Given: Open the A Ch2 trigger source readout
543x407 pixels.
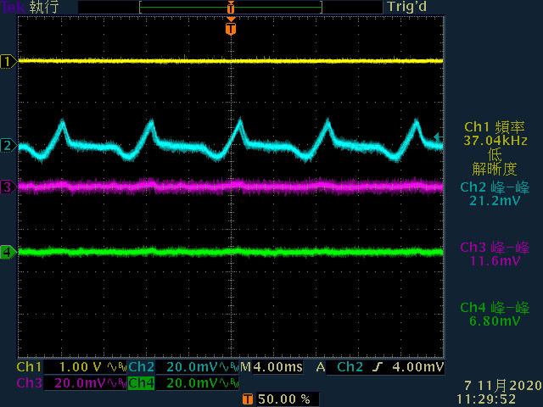Looking at the screenshot, I should click(x=339, y=368).
